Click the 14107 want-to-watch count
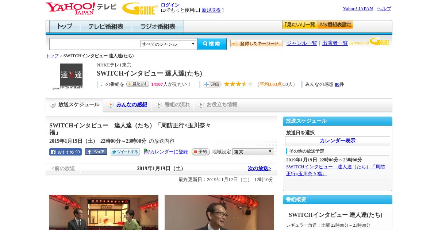Image resolution: width=438 pixels, height=230 pixels. point(157,84)
